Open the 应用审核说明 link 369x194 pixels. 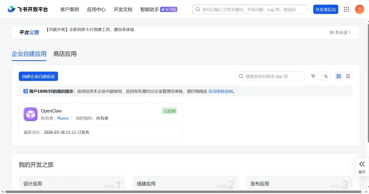[220, 91]
